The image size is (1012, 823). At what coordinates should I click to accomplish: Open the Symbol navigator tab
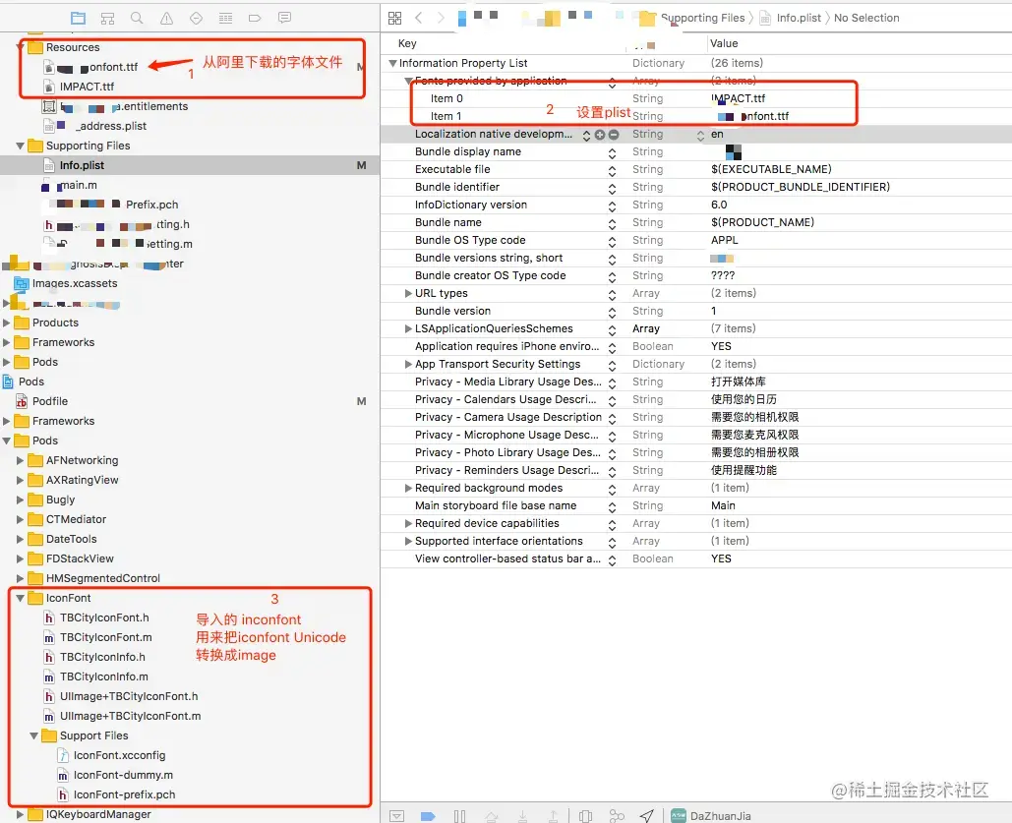pos(108,18)
